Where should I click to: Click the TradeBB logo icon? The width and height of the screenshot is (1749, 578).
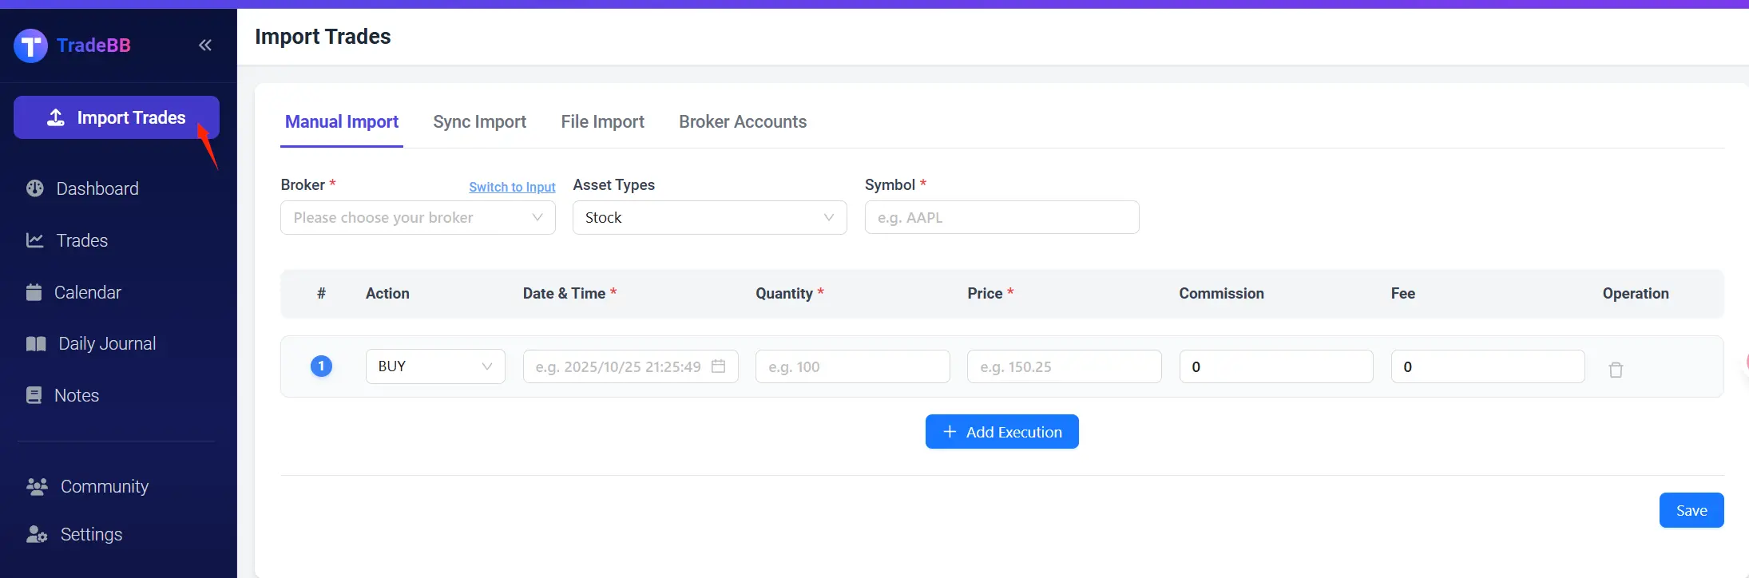coord(31,46)
